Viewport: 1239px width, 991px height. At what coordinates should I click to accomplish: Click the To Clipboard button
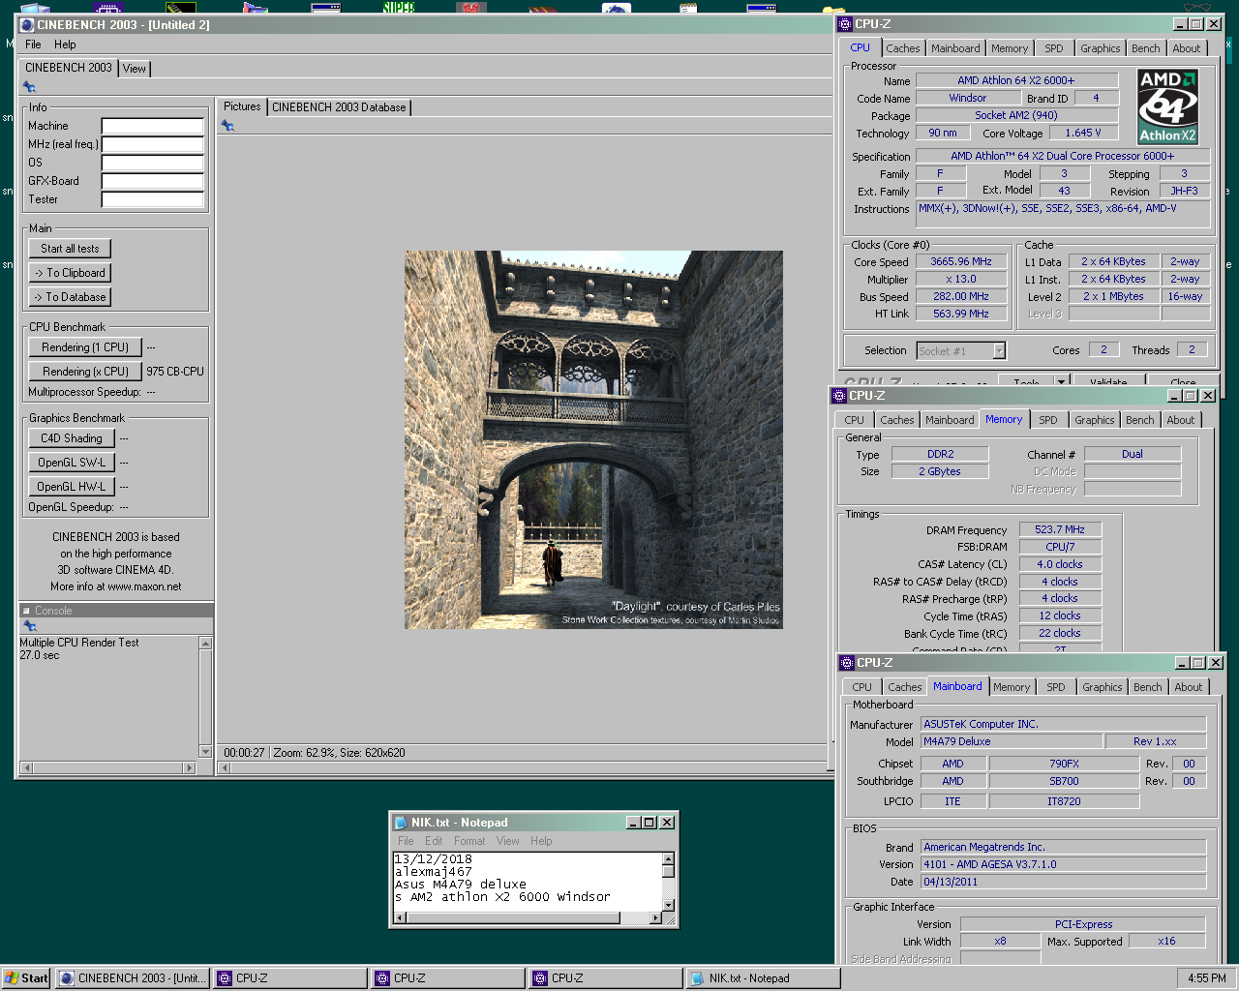pyautogui.click(x=70, y=273)
